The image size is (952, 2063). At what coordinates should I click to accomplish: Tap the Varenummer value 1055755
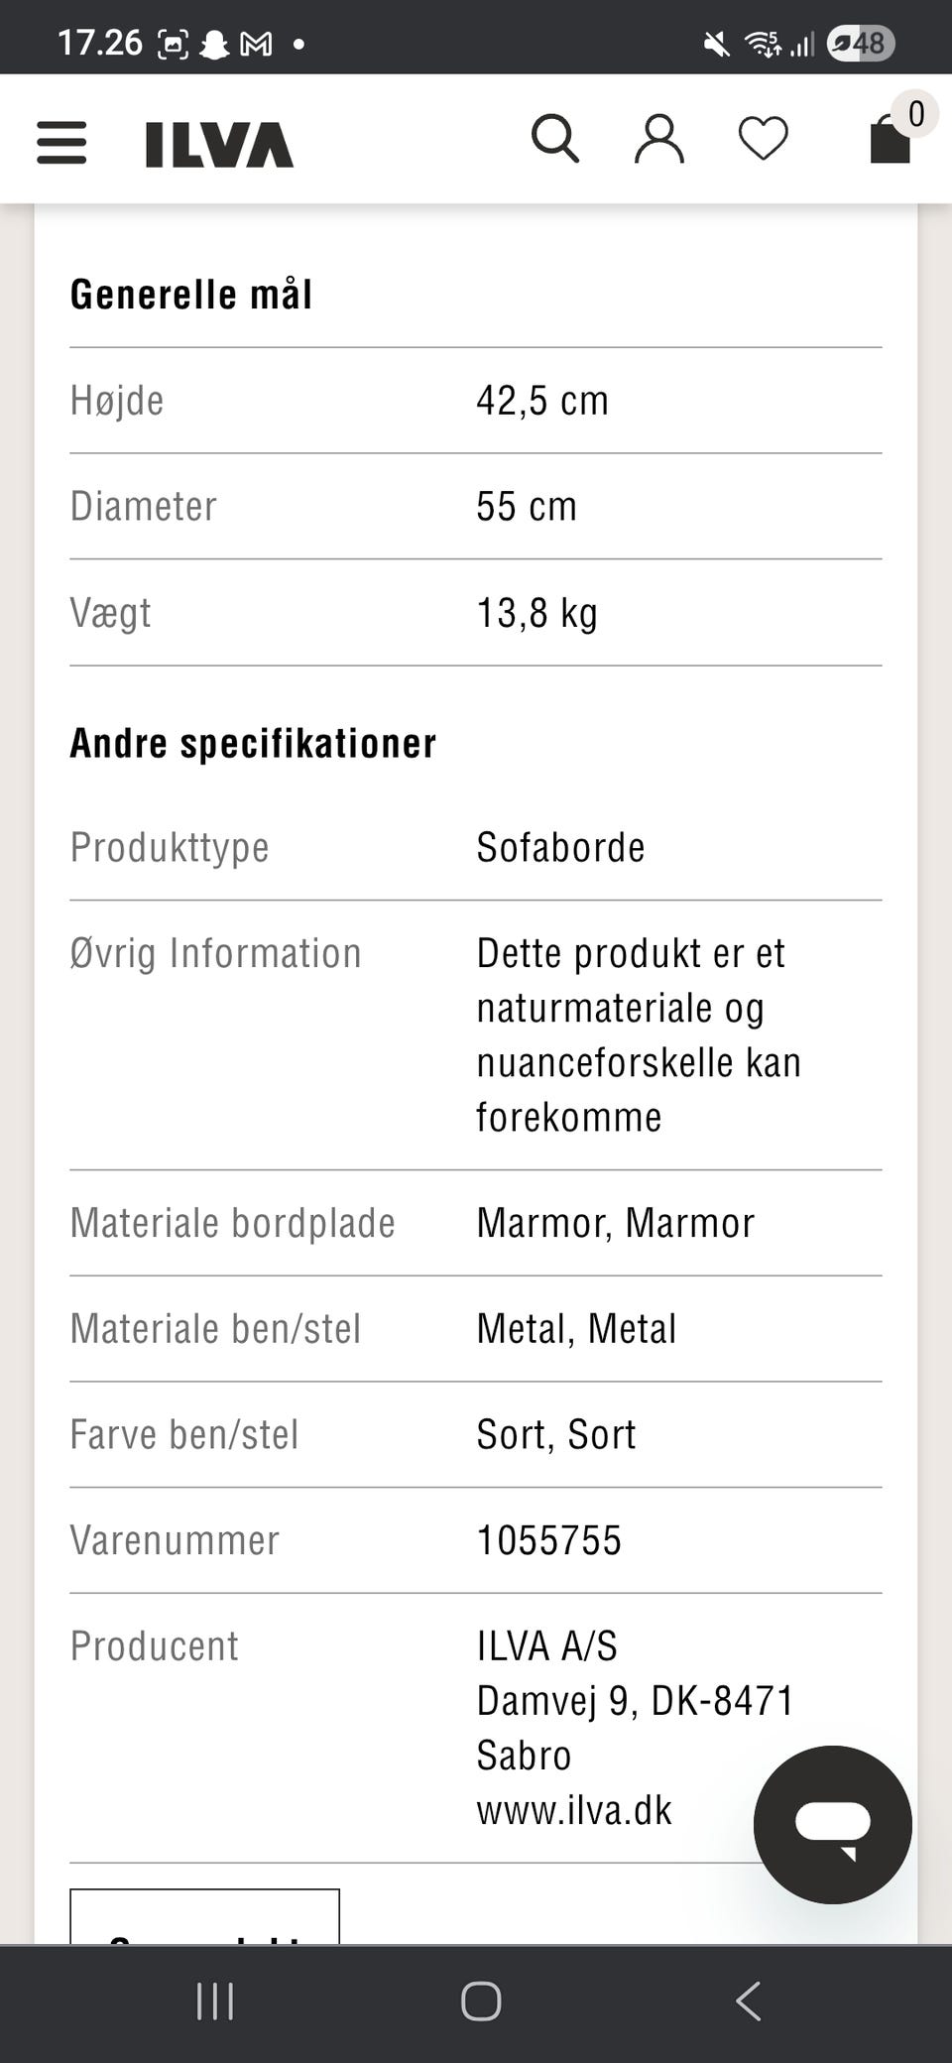click(x=548, y=1540)
